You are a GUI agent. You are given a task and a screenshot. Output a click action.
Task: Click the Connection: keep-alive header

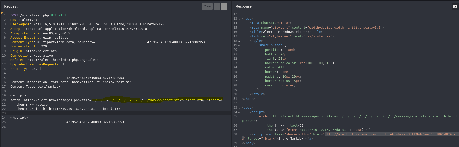[x=31, y=56]
